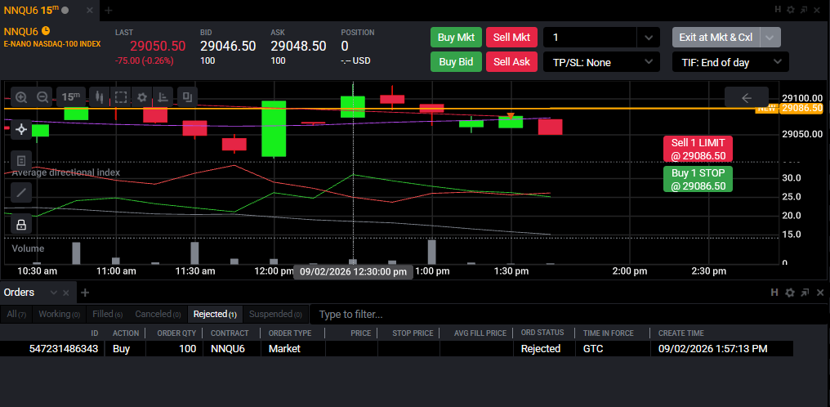Activate the dashed selection zoom tool
Image resolution: width=830 pixels, height=407 pixels.
pos(121,97)
